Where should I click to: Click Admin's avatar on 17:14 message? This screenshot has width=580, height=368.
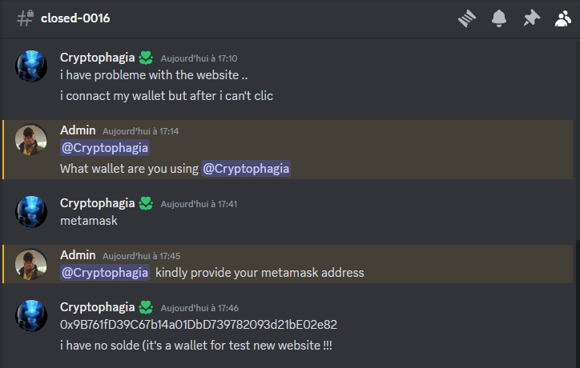[31, 139]
